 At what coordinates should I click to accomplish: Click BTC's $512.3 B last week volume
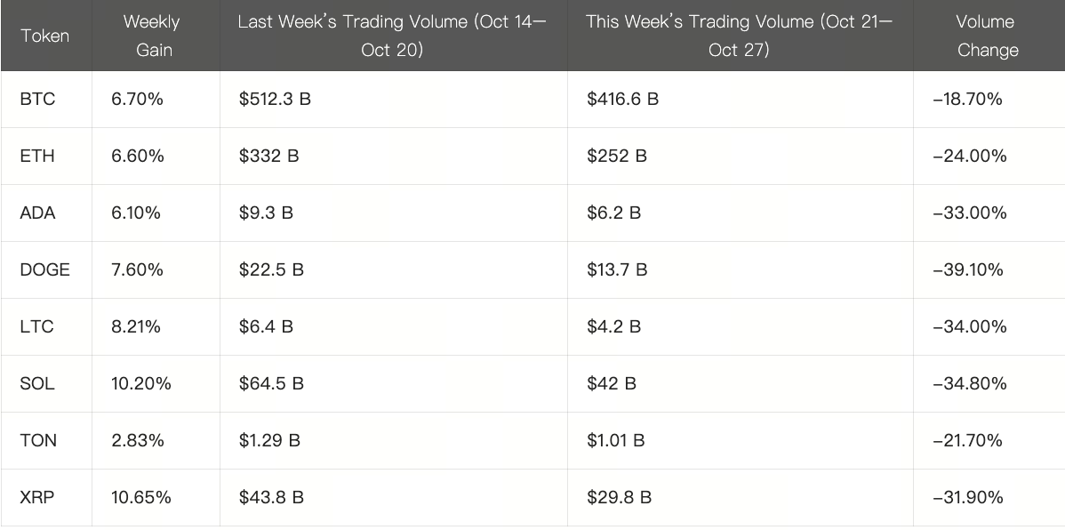275,99
